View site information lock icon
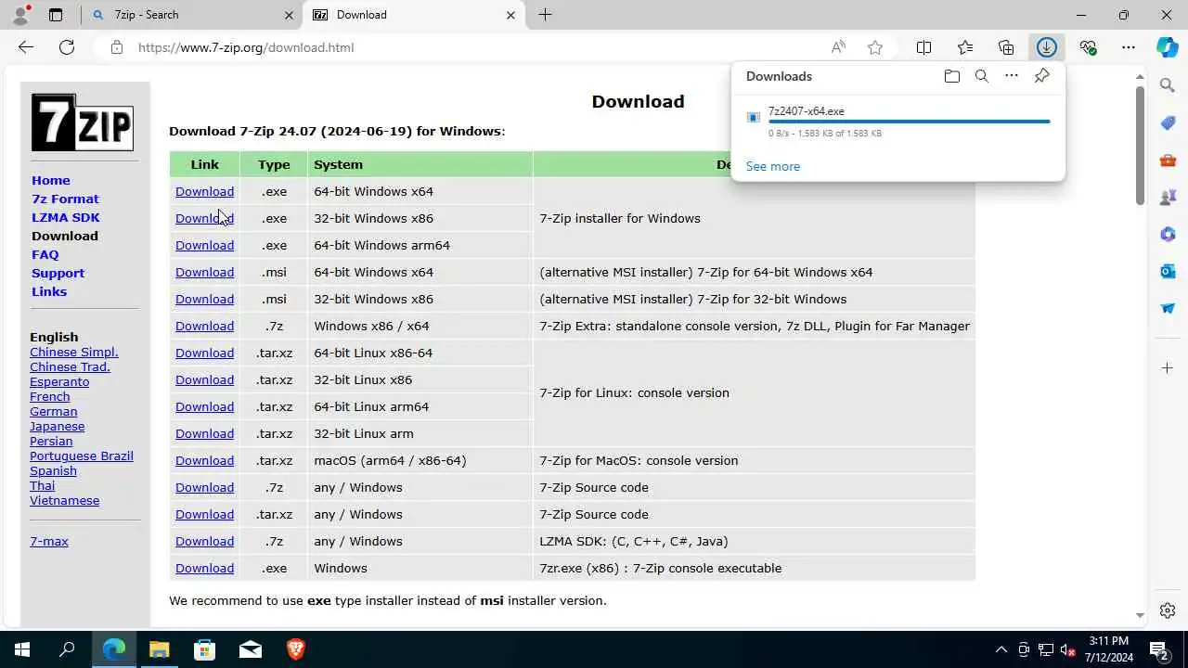The height and width of the screenshot is (668, 1188). click(116, 47)
